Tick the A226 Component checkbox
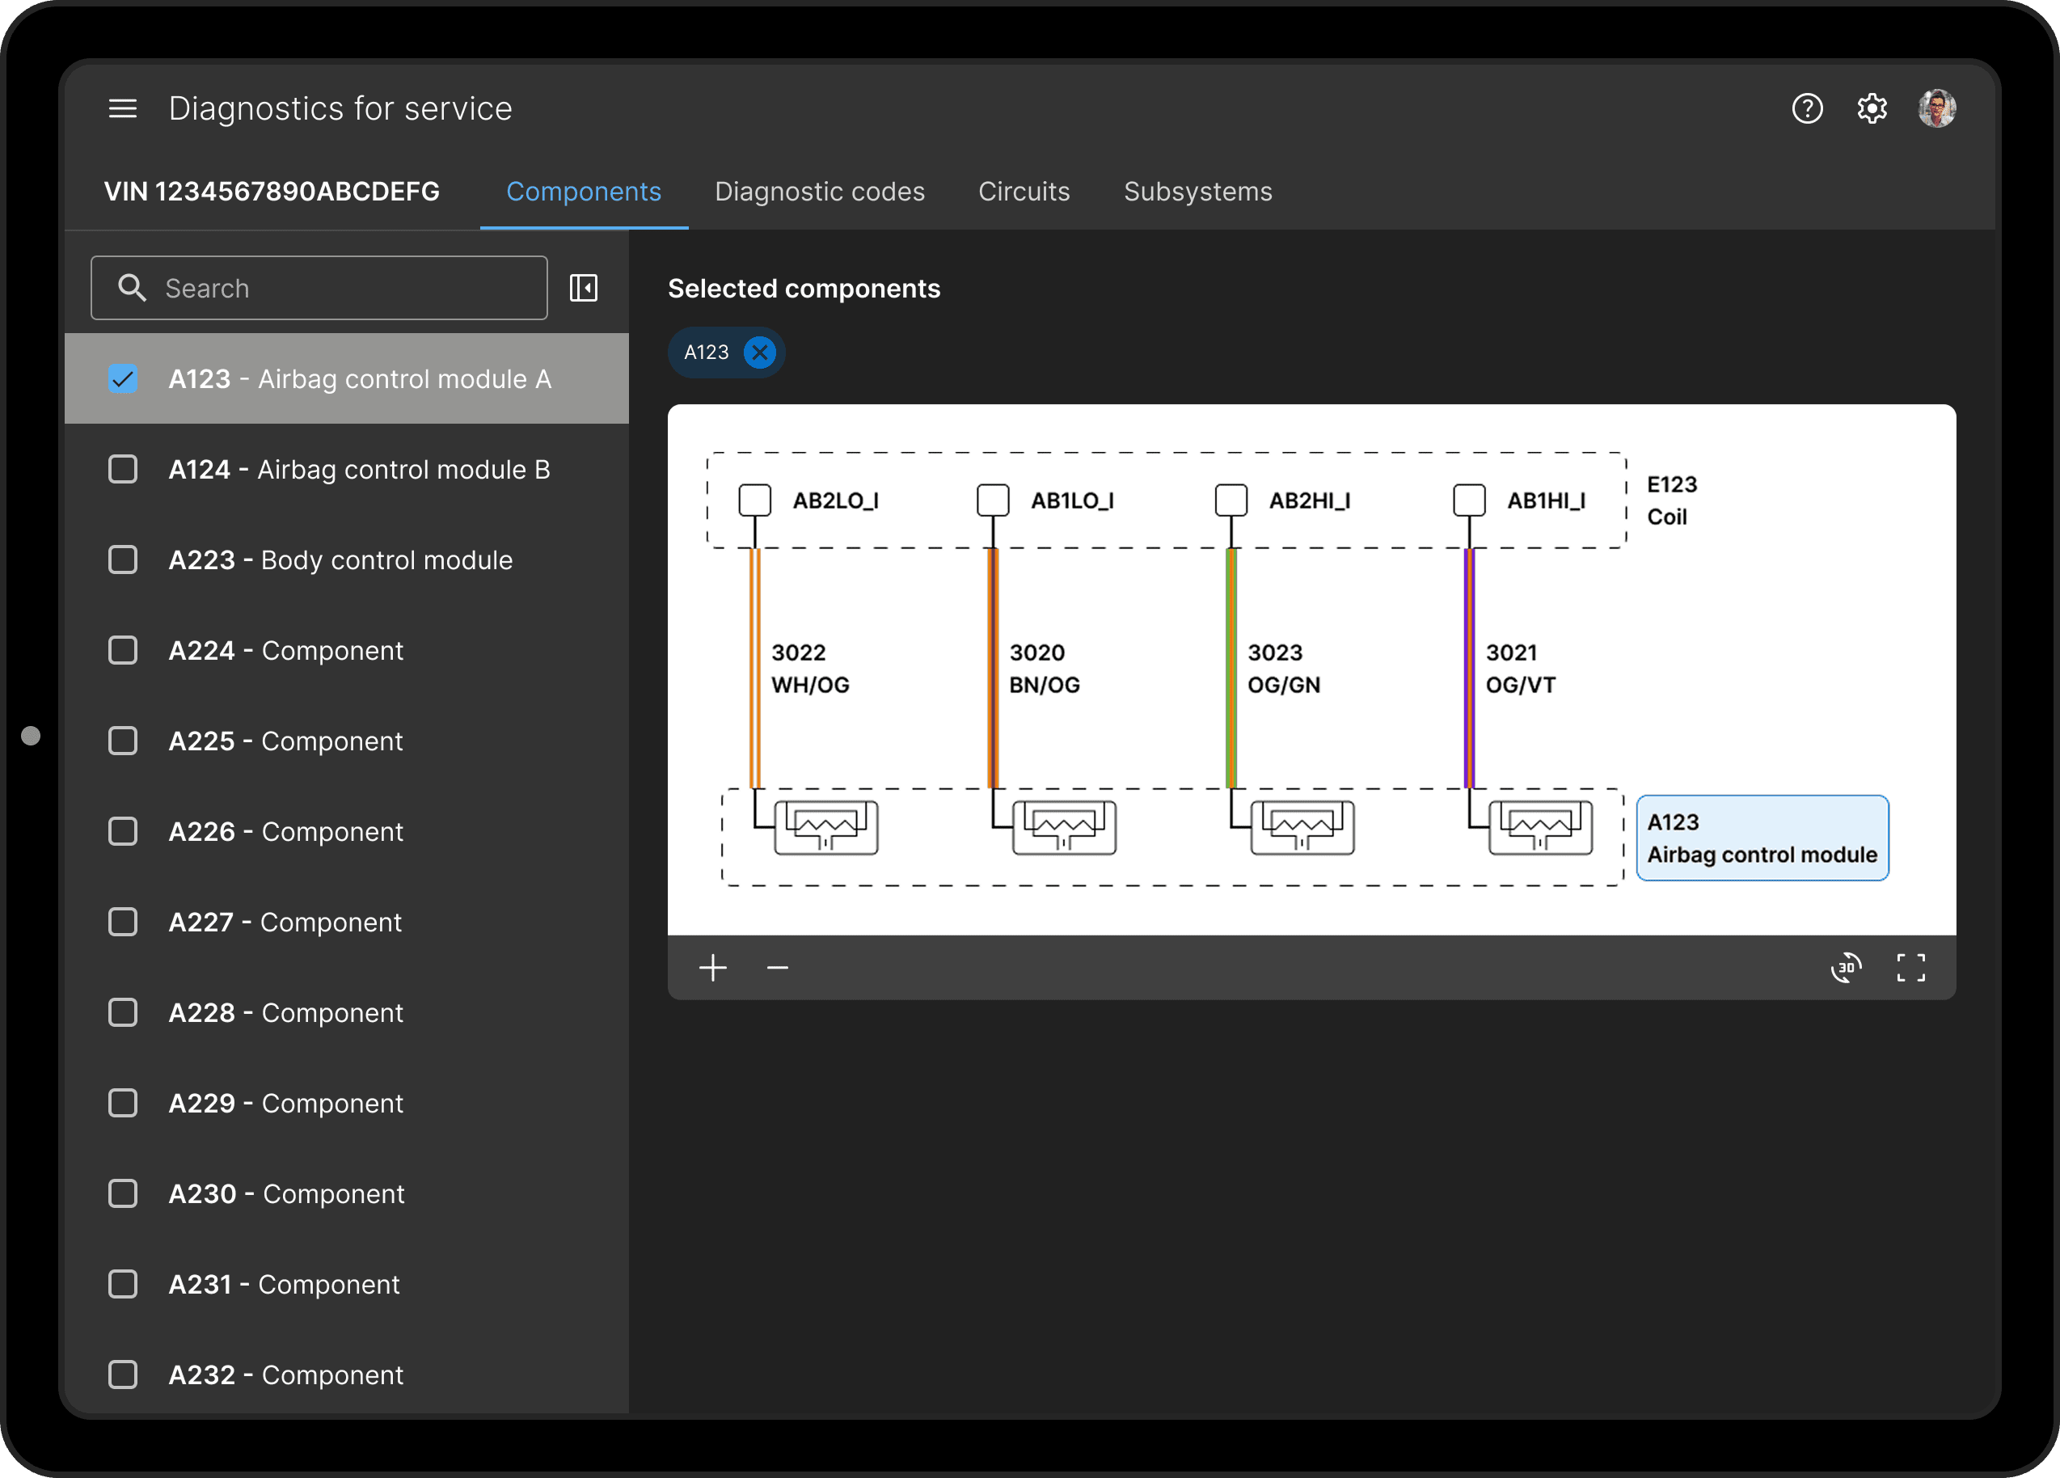The height and width of the screenshot is (1478, 2060). 123,831
